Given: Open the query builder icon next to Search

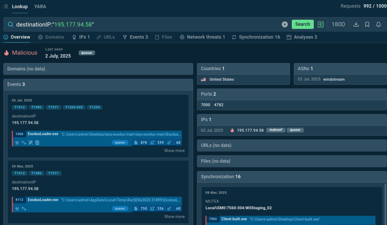Looking at the screenshot, I should tap(320, 24).
